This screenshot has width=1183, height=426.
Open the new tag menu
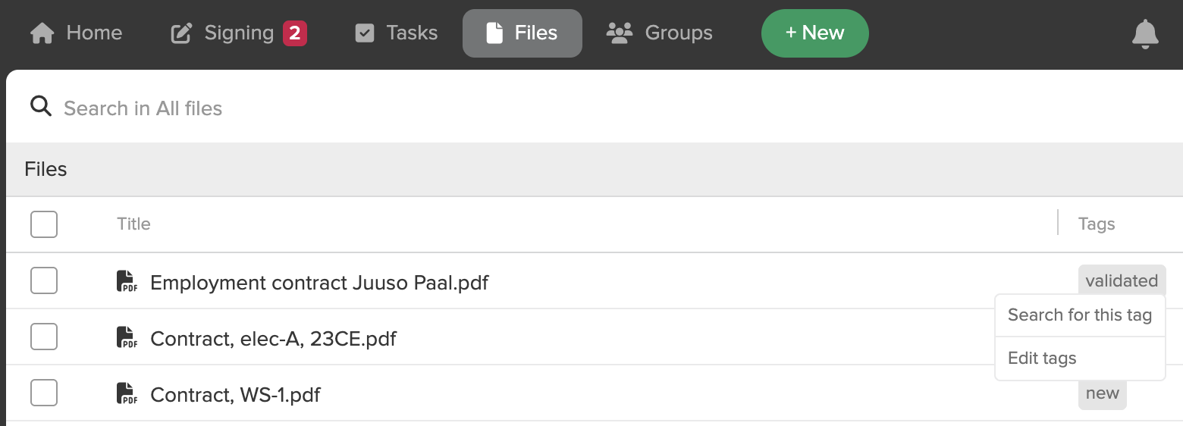coord(1102,393)
